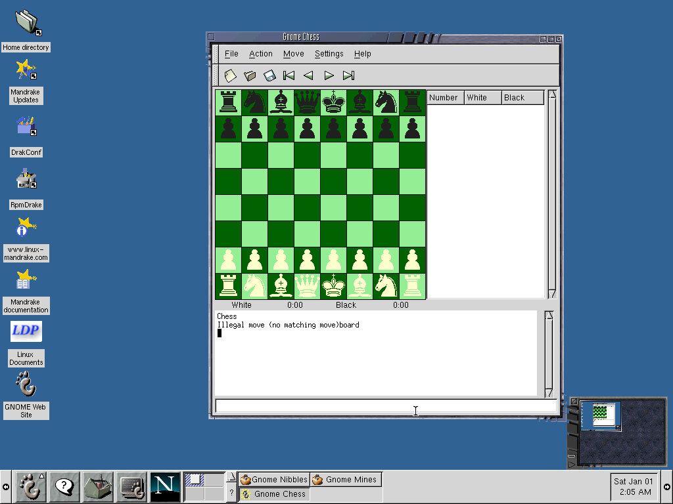Screen dimensions: 673x504
Task: Open the GNOME foot main menu
Action: (30, 487)
